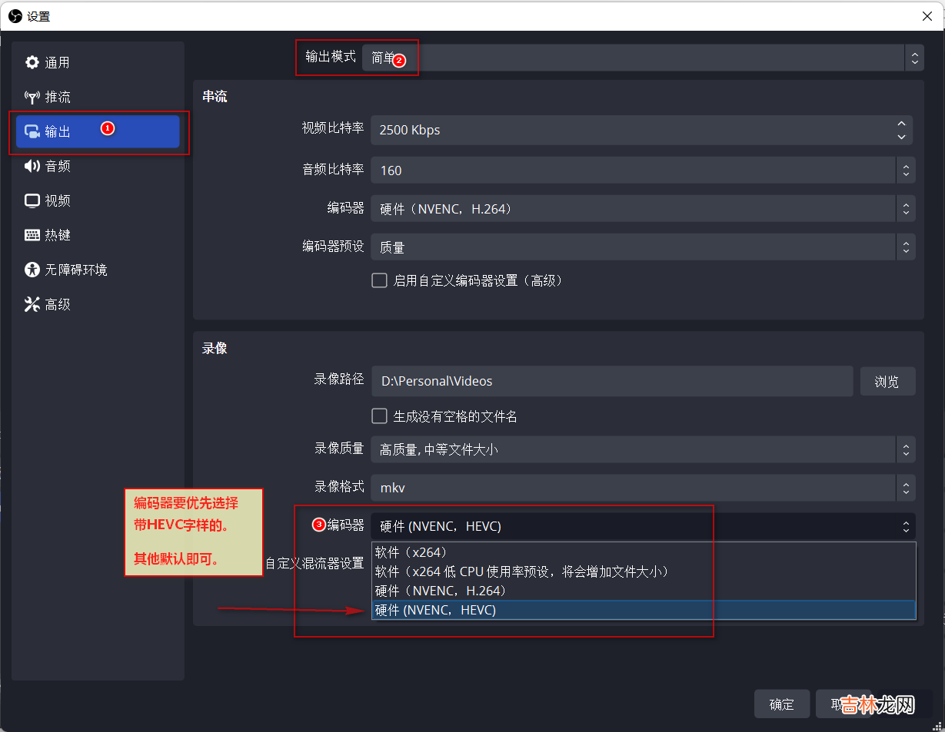
Task: Open the 录像格式 mkv dropdown
Action: tap(642, 487)
